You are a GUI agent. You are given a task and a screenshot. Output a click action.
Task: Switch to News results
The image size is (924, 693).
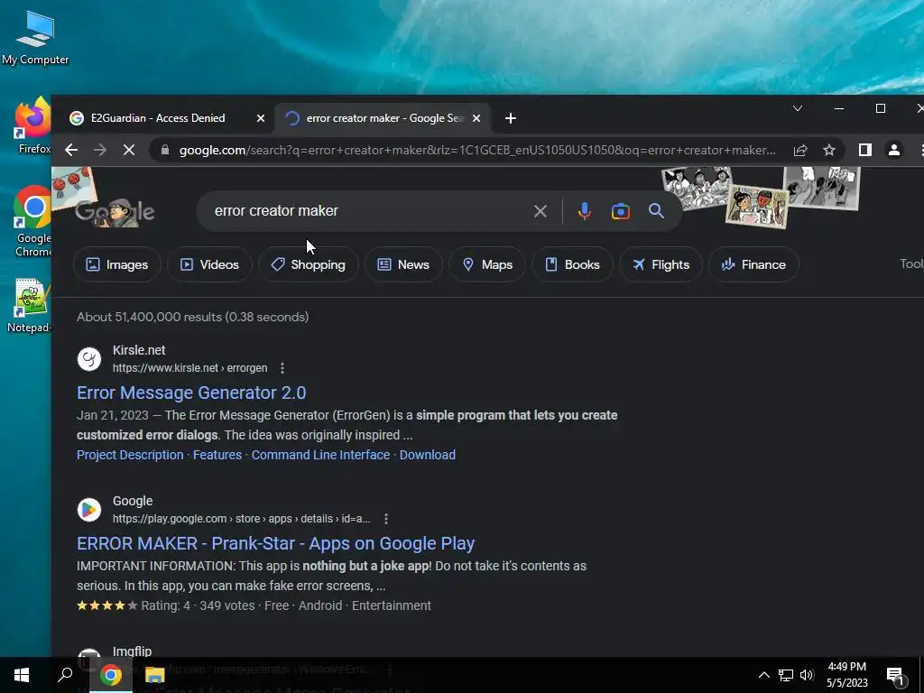click(x=403, y=264)
